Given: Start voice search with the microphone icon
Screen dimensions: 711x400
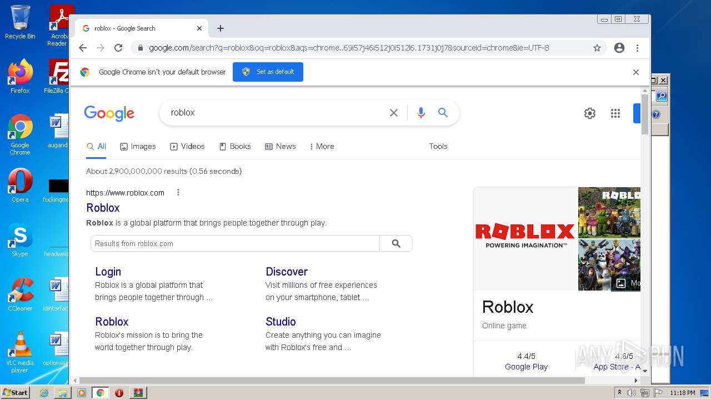Looking at the screenshot, I should [x=421, y=113].
